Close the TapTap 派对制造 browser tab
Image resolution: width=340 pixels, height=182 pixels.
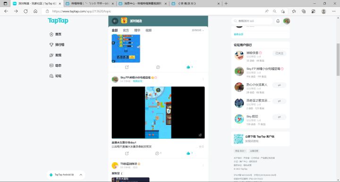point(60,4)
